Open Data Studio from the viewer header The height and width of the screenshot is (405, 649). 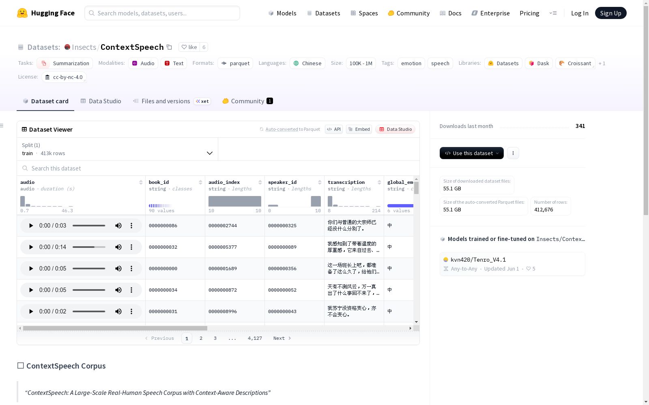pos(395,129)
